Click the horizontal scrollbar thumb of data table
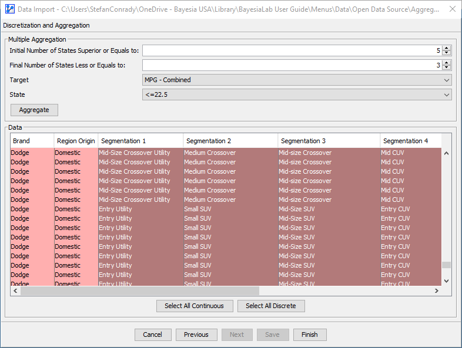The height and width of the screenshot is (348, 462). [140, 290]
